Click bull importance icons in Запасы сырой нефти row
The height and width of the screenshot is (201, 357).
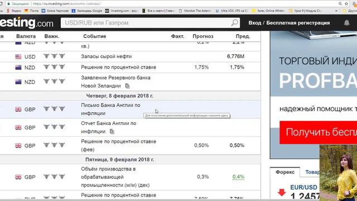click(54, 56)
